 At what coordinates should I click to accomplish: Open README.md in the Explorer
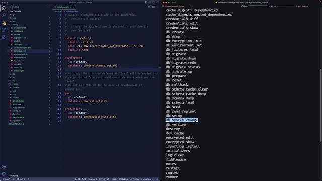coord(18,124)
